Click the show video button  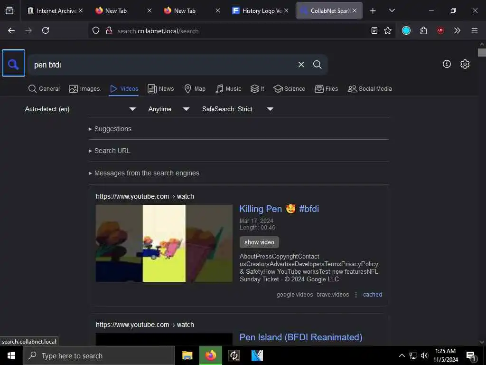(259, 242)
